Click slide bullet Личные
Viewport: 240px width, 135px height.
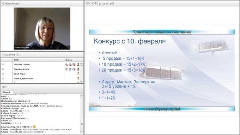pyautogui.click(x=109, y=52)
